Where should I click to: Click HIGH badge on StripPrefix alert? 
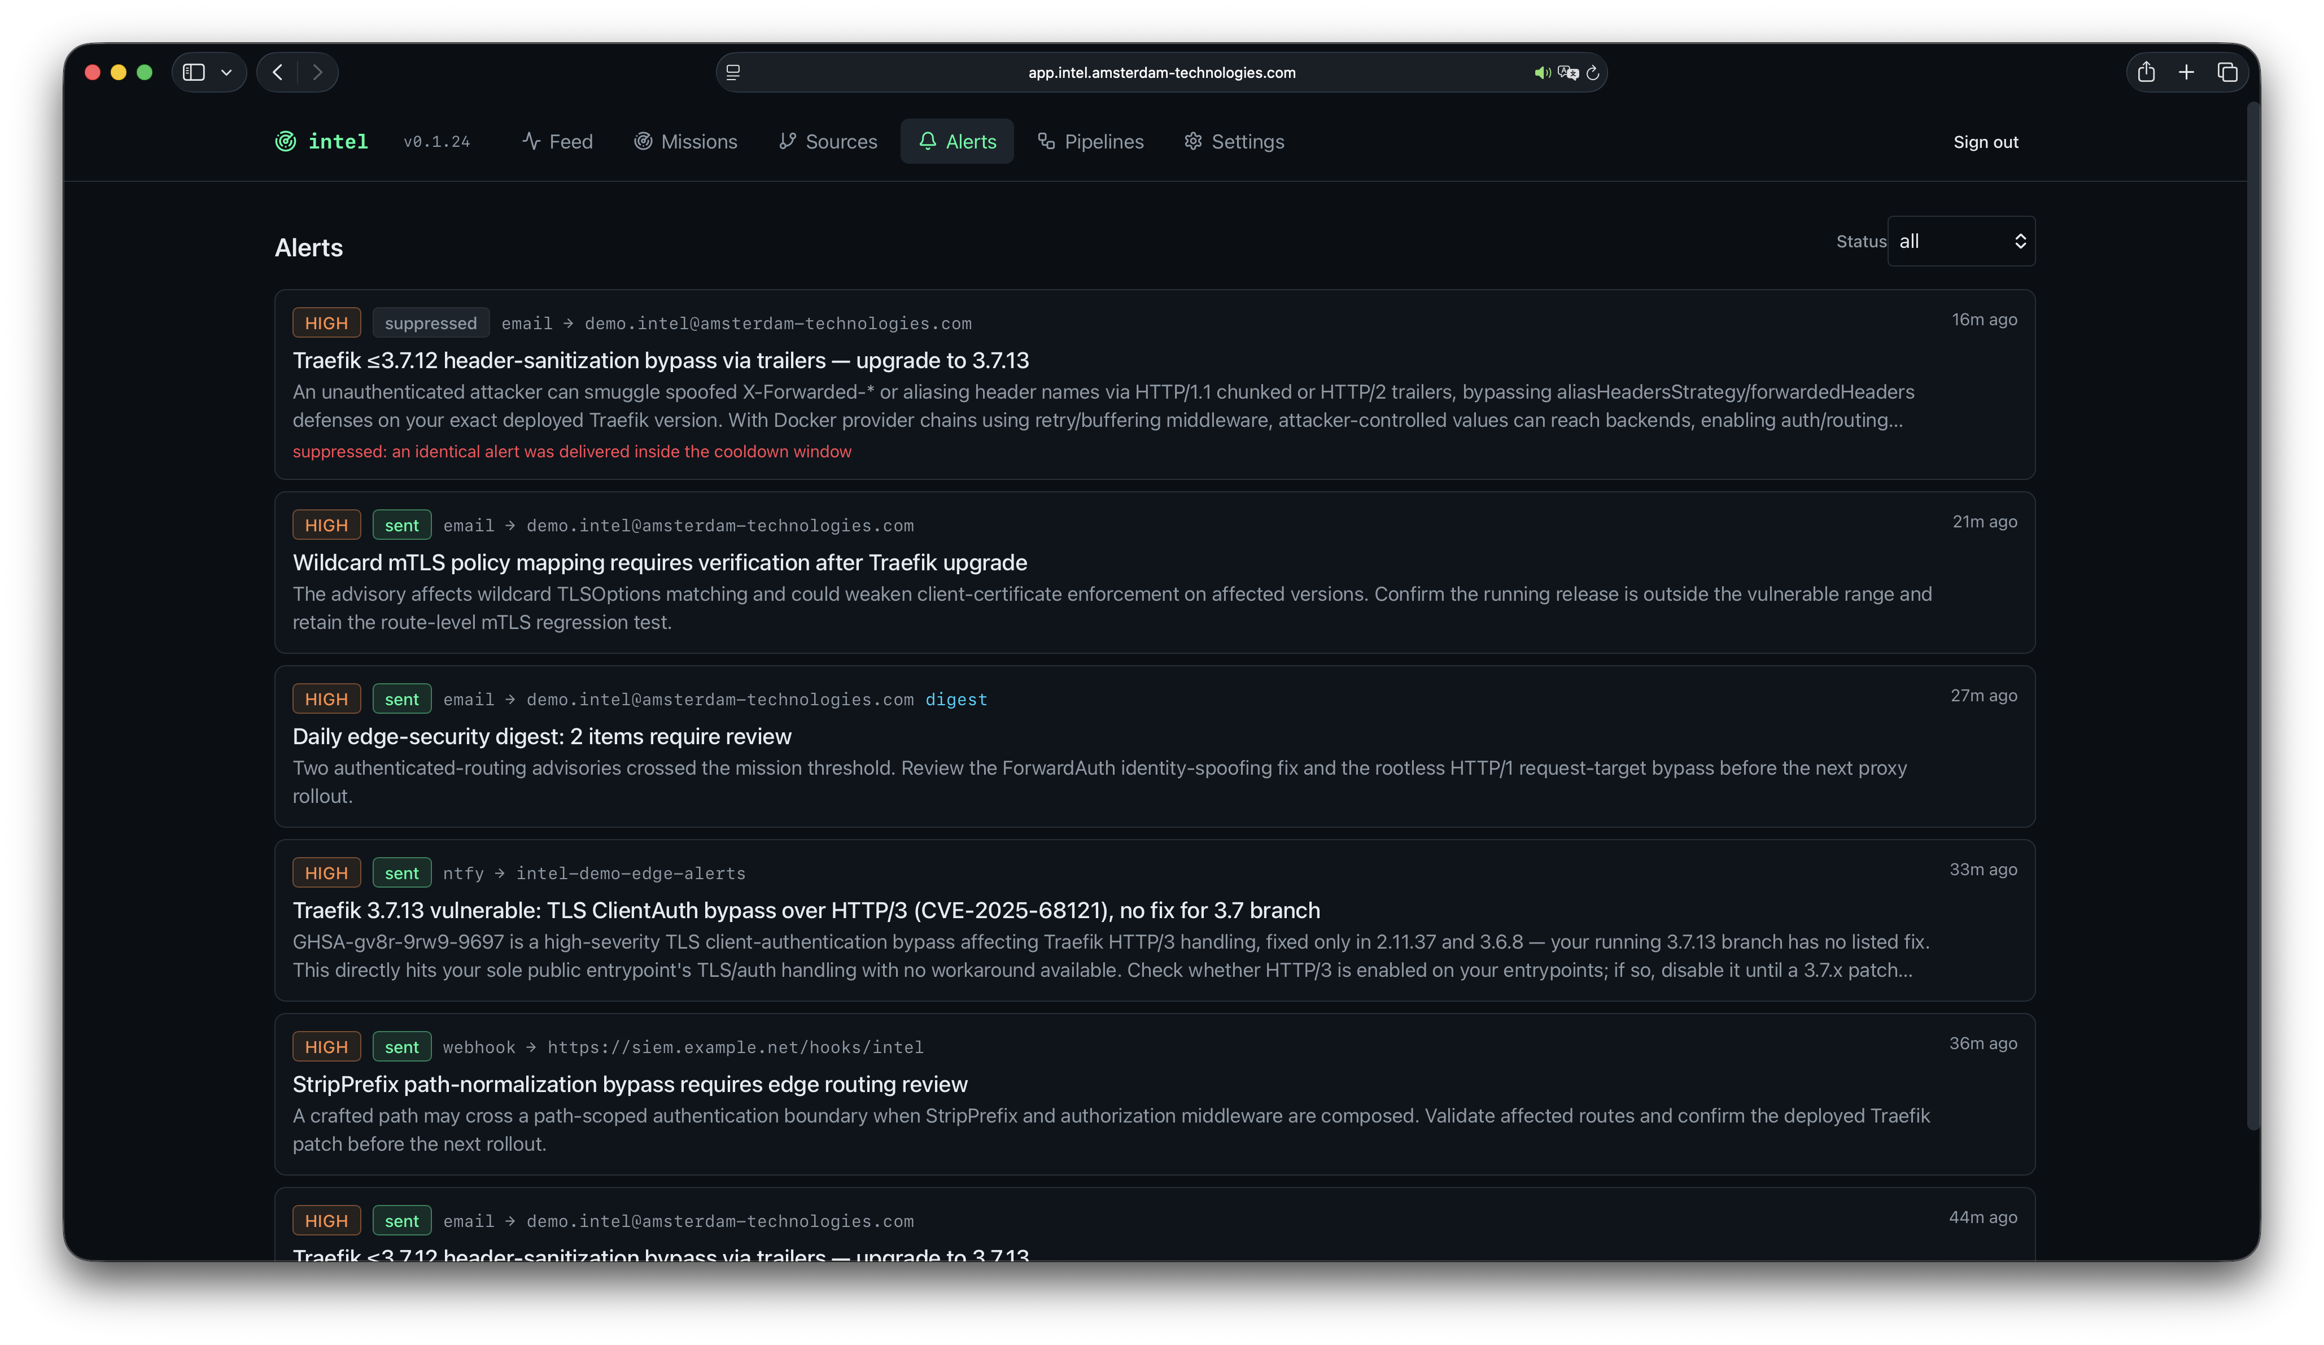(x=326, y=1047)
